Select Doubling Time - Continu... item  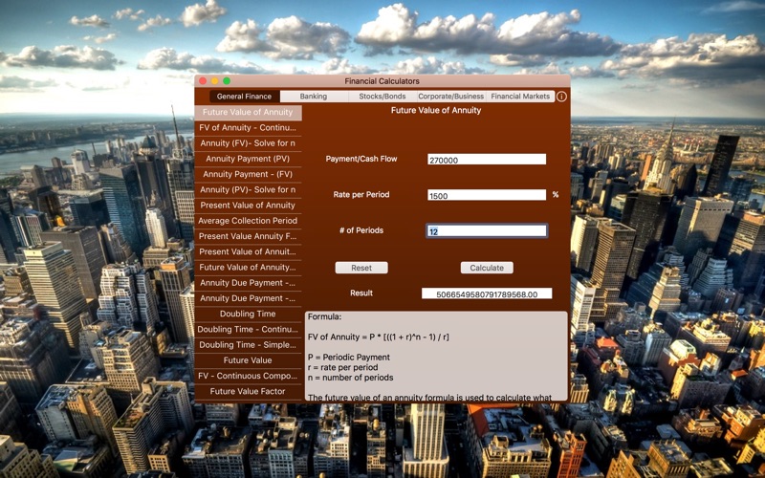click(x=248, y=329)
